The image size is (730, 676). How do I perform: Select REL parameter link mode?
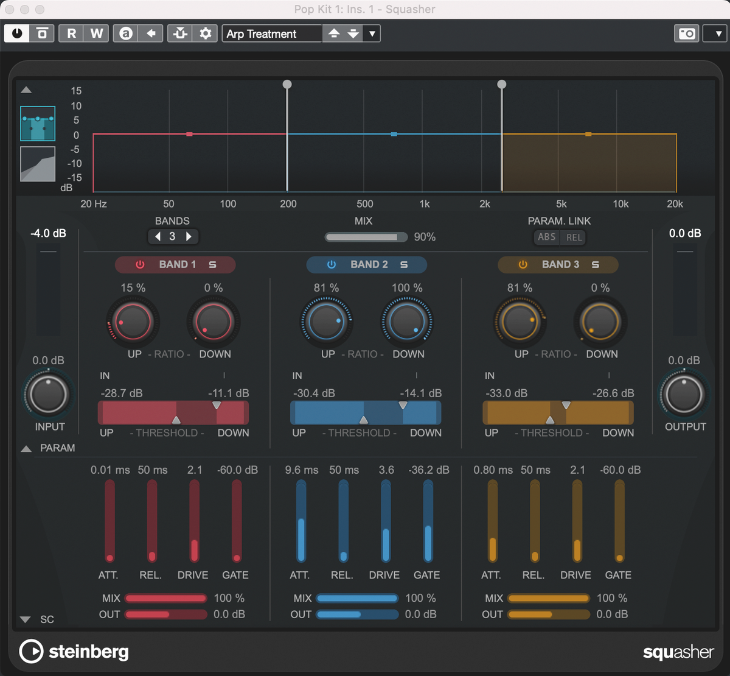pos(574,237)
